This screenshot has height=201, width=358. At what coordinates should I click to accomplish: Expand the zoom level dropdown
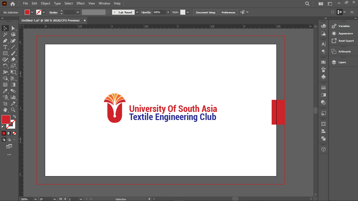click(x=35, y=199)
